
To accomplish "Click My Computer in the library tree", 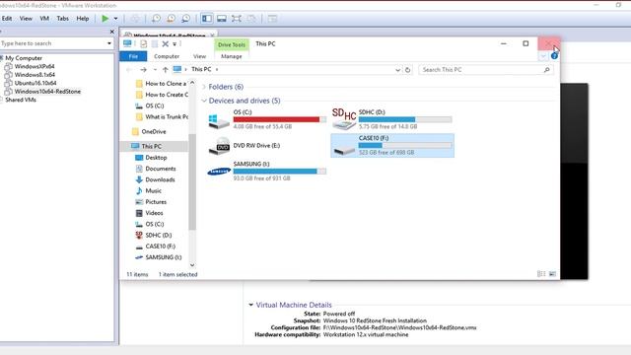I will point(24,58).
